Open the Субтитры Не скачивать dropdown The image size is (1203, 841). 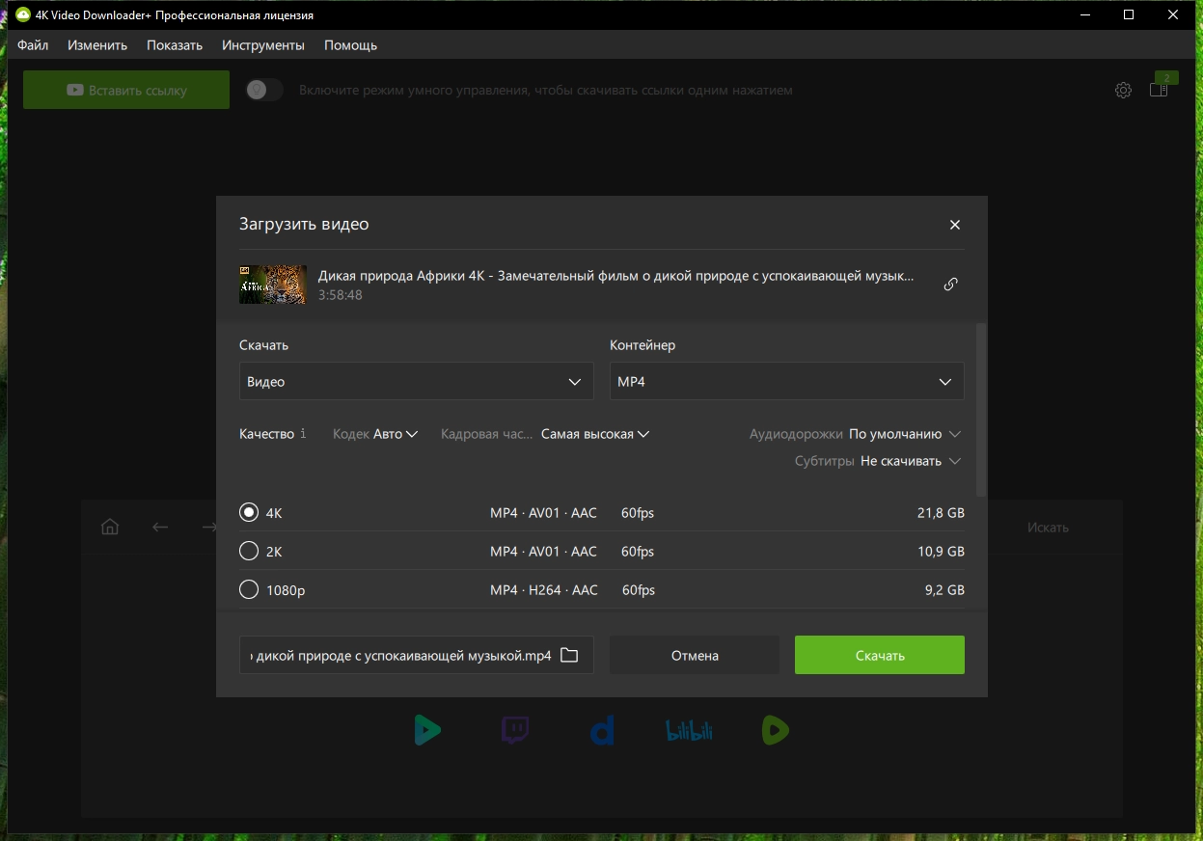pos(910,461)
